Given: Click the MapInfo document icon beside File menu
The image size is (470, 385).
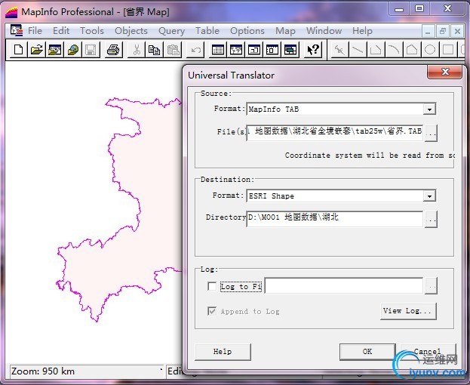Looking at the screenshot, I should point(16,31).
